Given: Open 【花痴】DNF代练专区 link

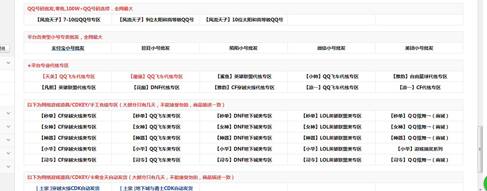Looking at the screenshot, I should [x=156, y=87].
